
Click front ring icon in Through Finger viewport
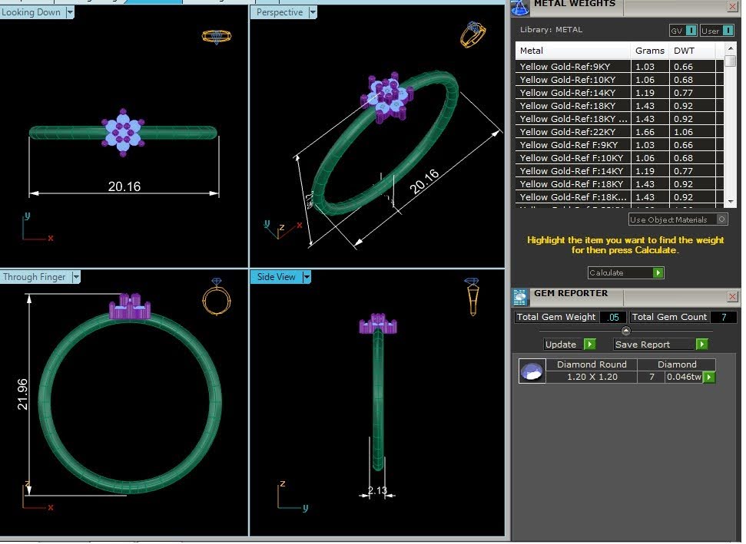point(217,296)
